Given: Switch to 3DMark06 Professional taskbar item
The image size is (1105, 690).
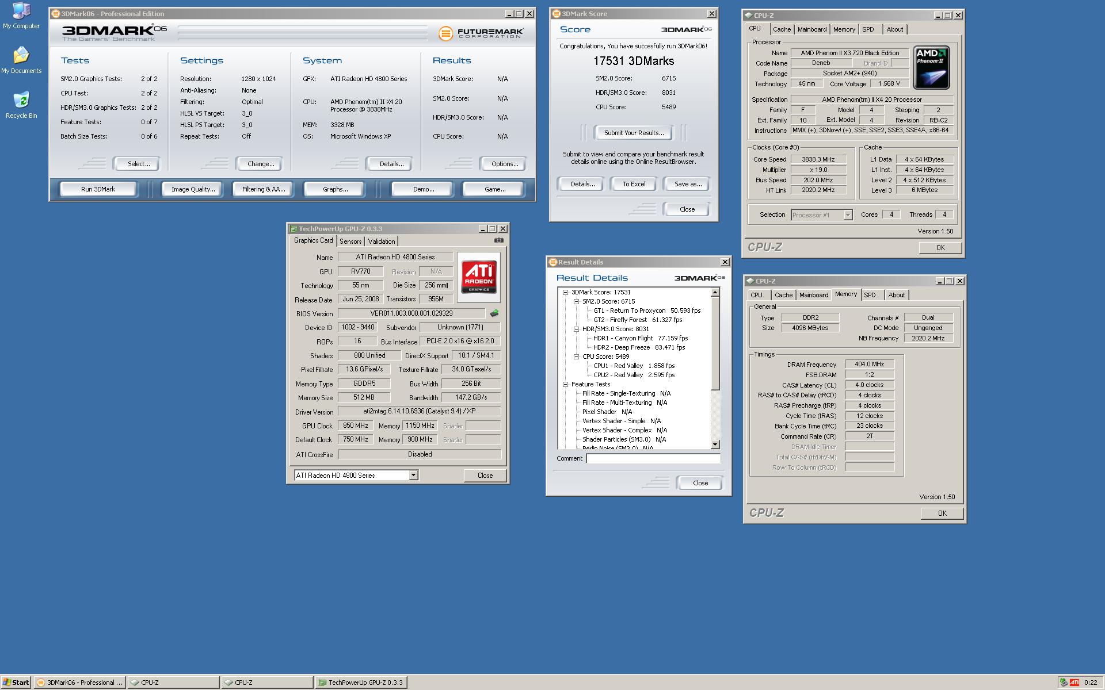Looking at the screenshot, I should coord(79,683).
